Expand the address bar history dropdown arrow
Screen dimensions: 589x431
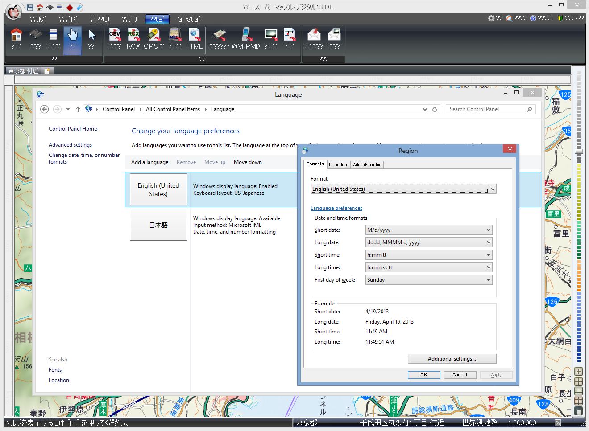425,109
